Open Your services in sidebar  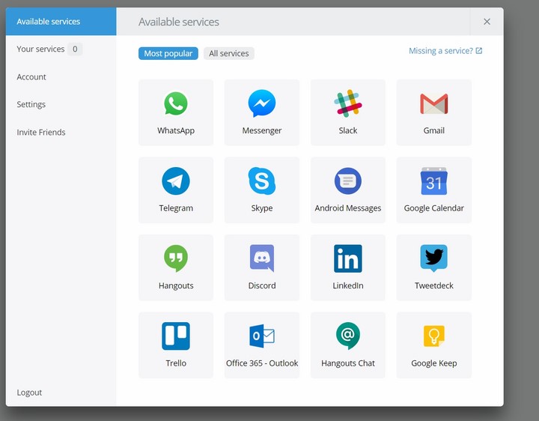click(41, 49)
